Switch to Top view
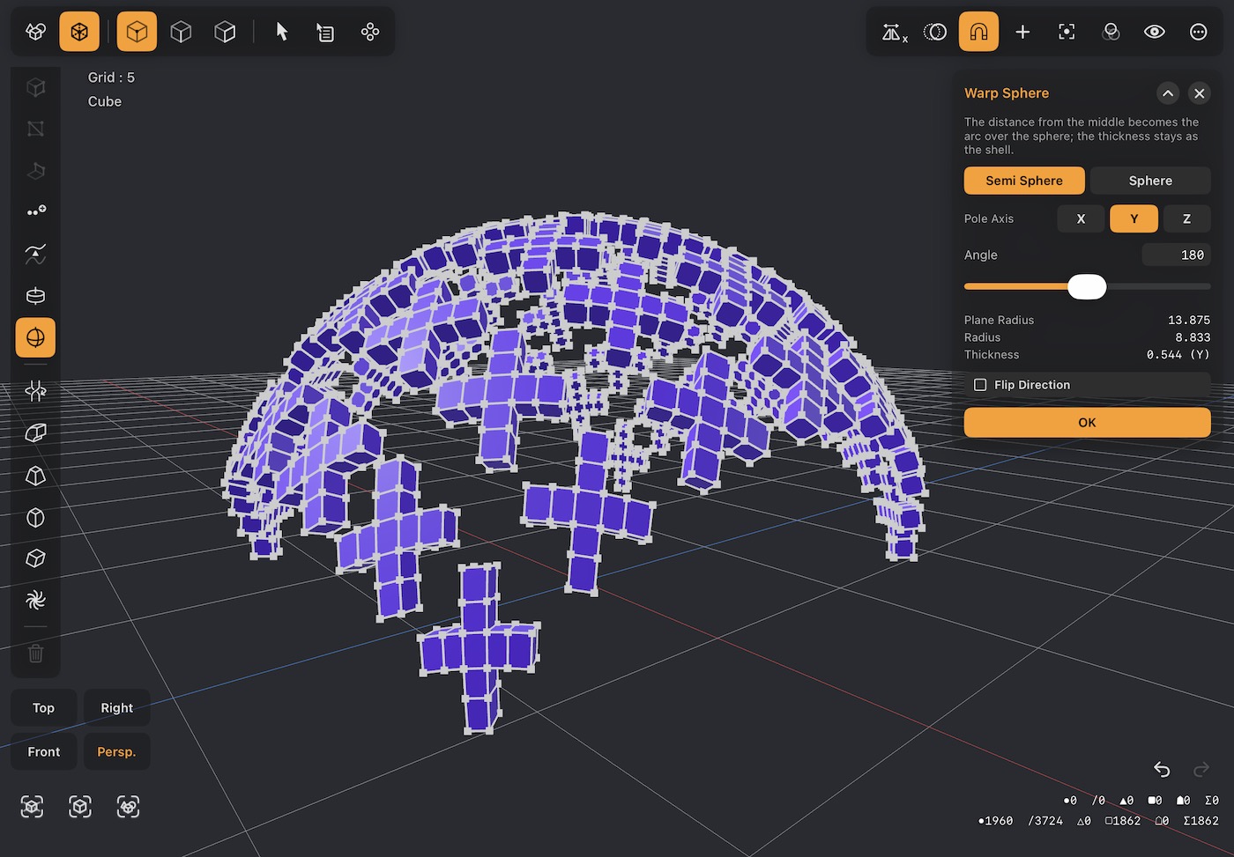Screen dimensions: 1234x857 click(43, 708)
